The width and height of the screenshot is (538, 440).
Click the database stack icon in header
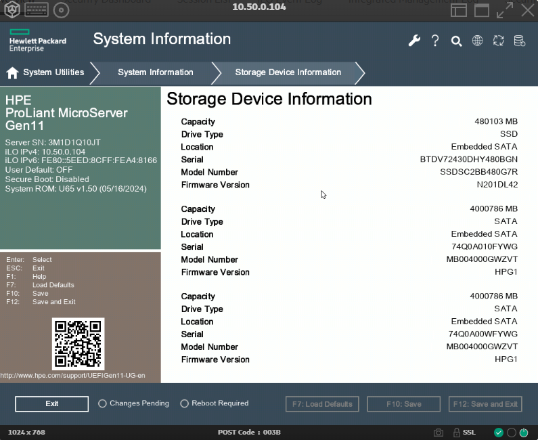click(x=520, y=41)
